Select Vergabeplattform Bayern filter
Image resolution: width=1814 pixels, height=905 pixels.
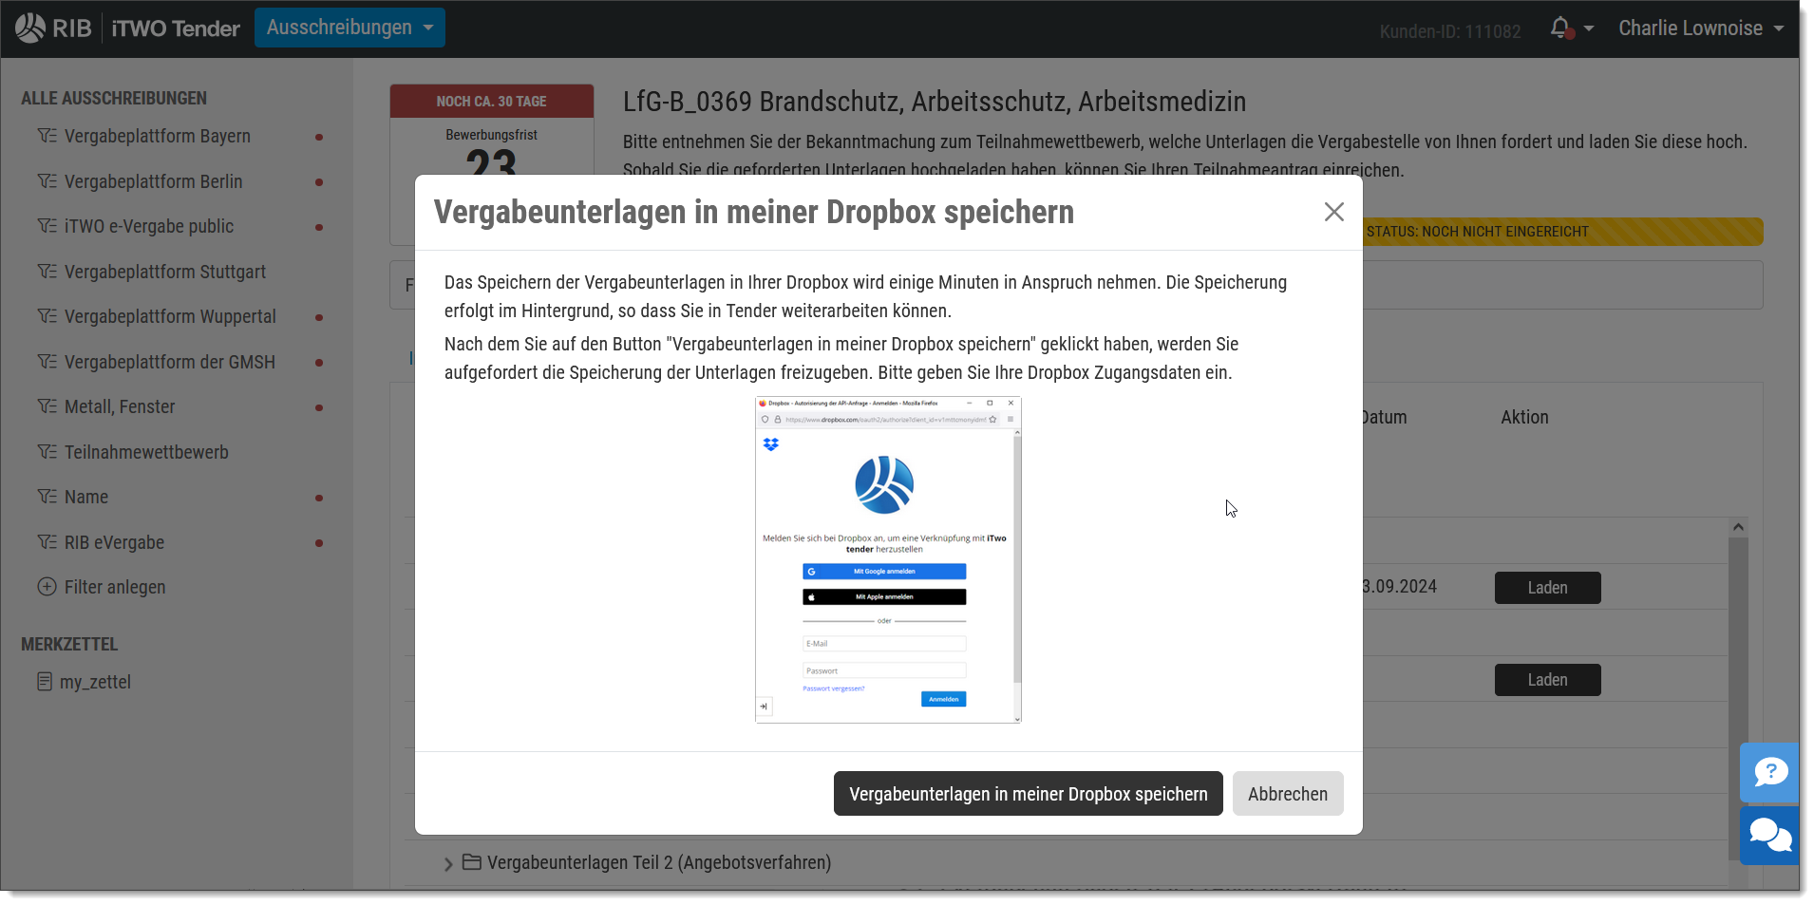[157, 136]
